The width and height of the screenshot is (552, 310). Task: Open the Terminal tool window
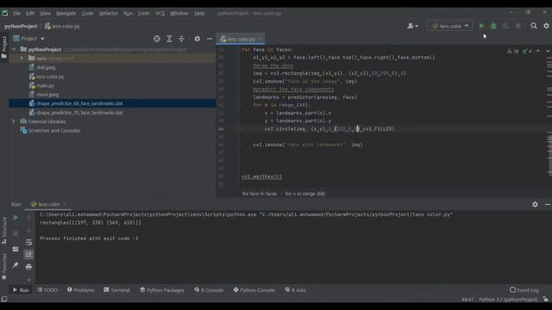(117, 290)
